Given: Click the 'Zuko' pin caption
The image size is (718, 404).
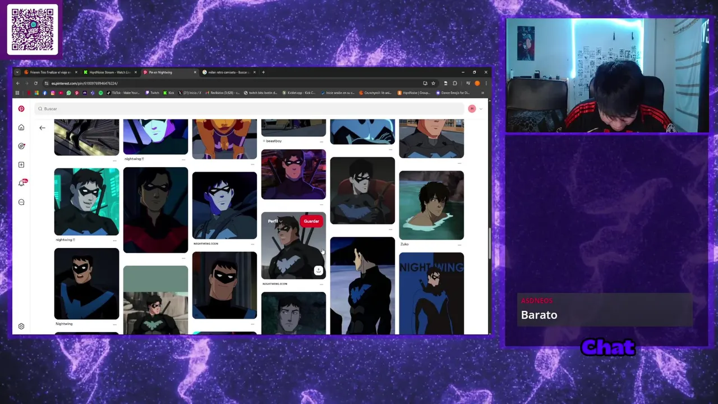Looking at the screenshot, I should [x=404, y=244].
